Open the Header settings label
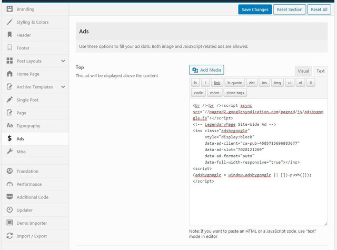 (24, 35)
